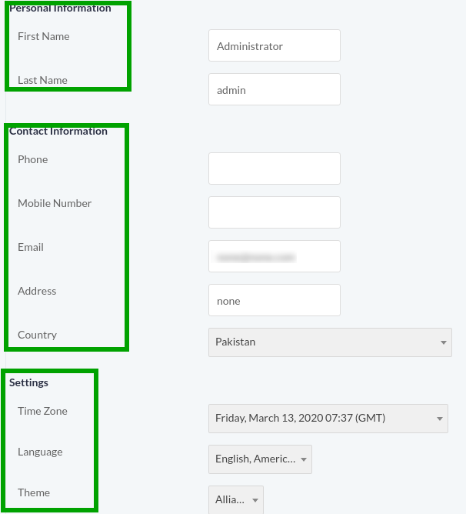Click the empty Phone input box
Screen dimensions: 466x514
click(274, 169)
